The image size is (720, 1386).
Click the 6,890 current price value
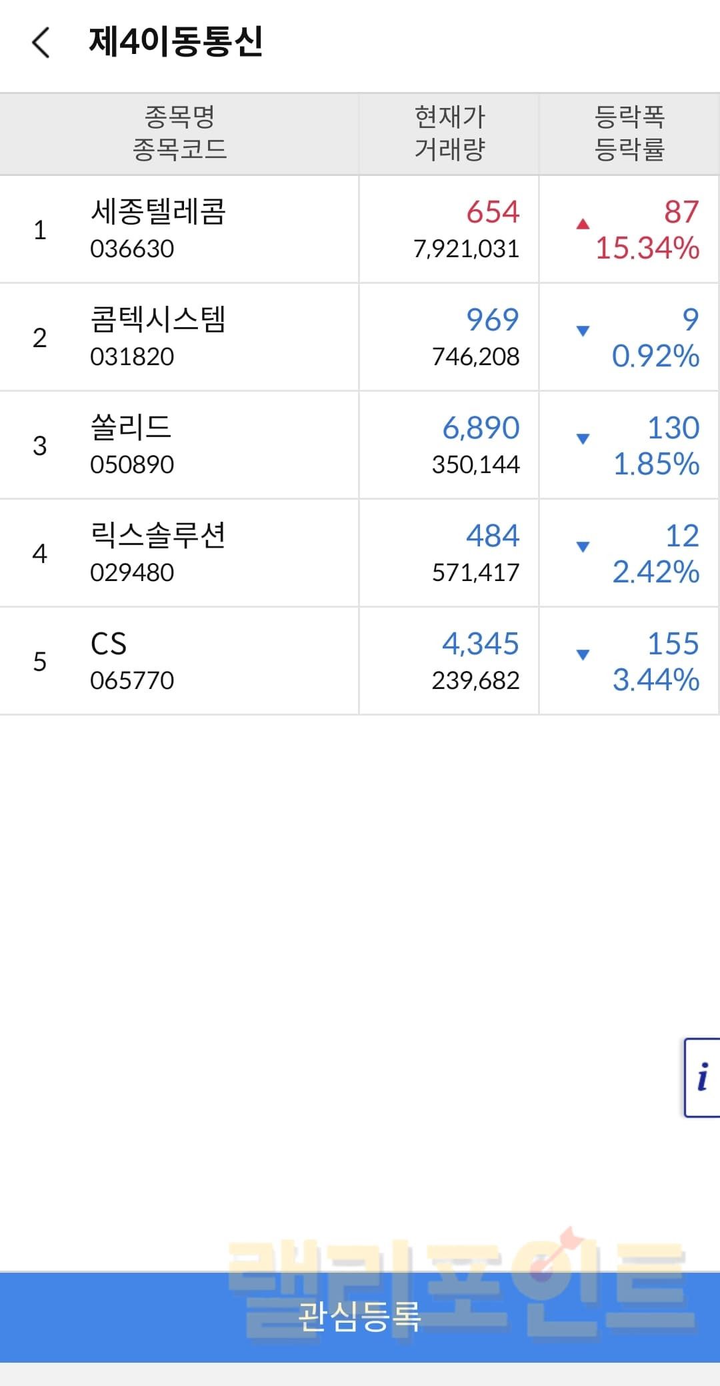point(481,428)
